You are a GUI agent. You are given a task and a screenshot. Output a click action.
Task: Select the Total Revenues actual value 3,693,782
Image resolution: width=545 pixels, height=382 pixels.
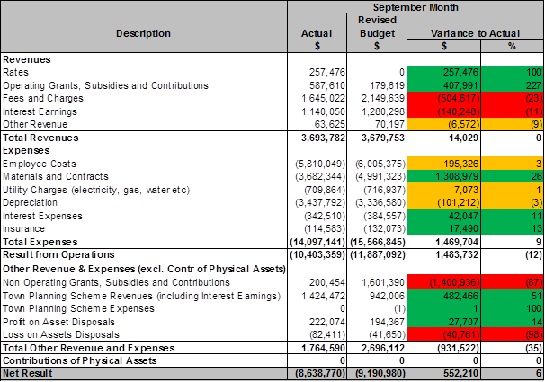(316, 138)
